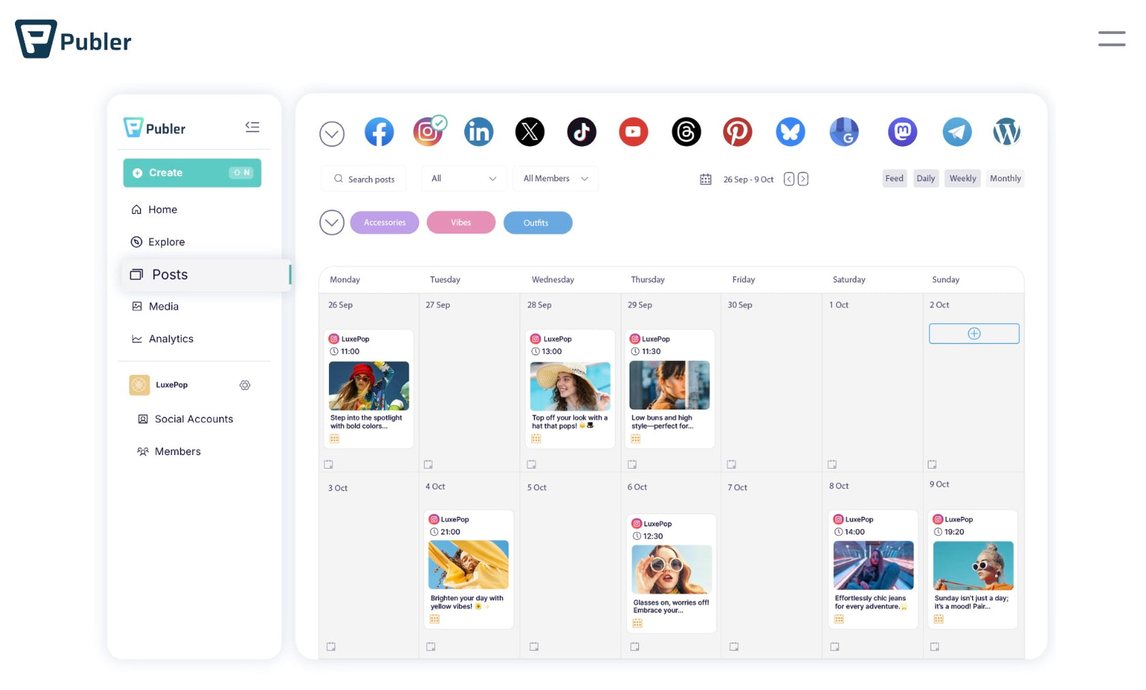1146x690 pixels.
Task: Select the WordPress account icon
Action: click(1007, 132)
